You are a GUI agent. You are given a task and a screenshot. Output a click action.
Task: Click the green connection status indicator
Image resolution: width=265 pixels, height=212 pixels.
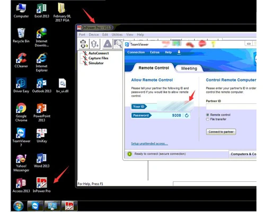(129, 154)
